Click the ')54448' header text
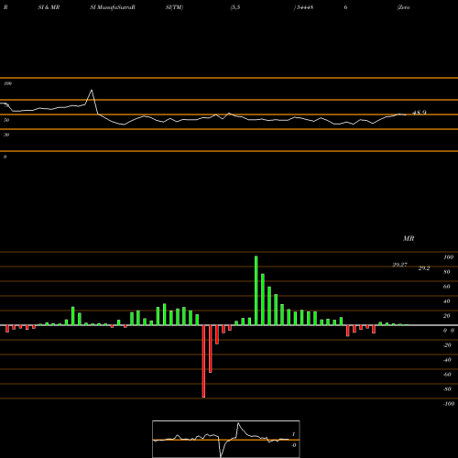 [x=303, y=7]
